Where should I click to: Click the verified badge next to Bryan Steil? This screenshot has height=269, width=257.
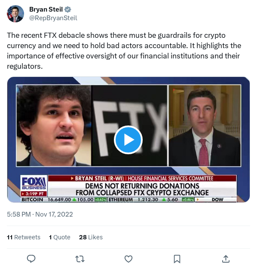point(67,9)
